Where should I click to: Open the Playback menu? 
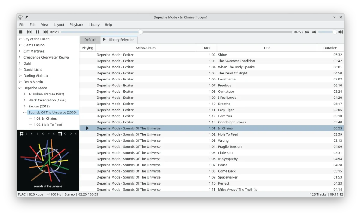tap(76, 25)
